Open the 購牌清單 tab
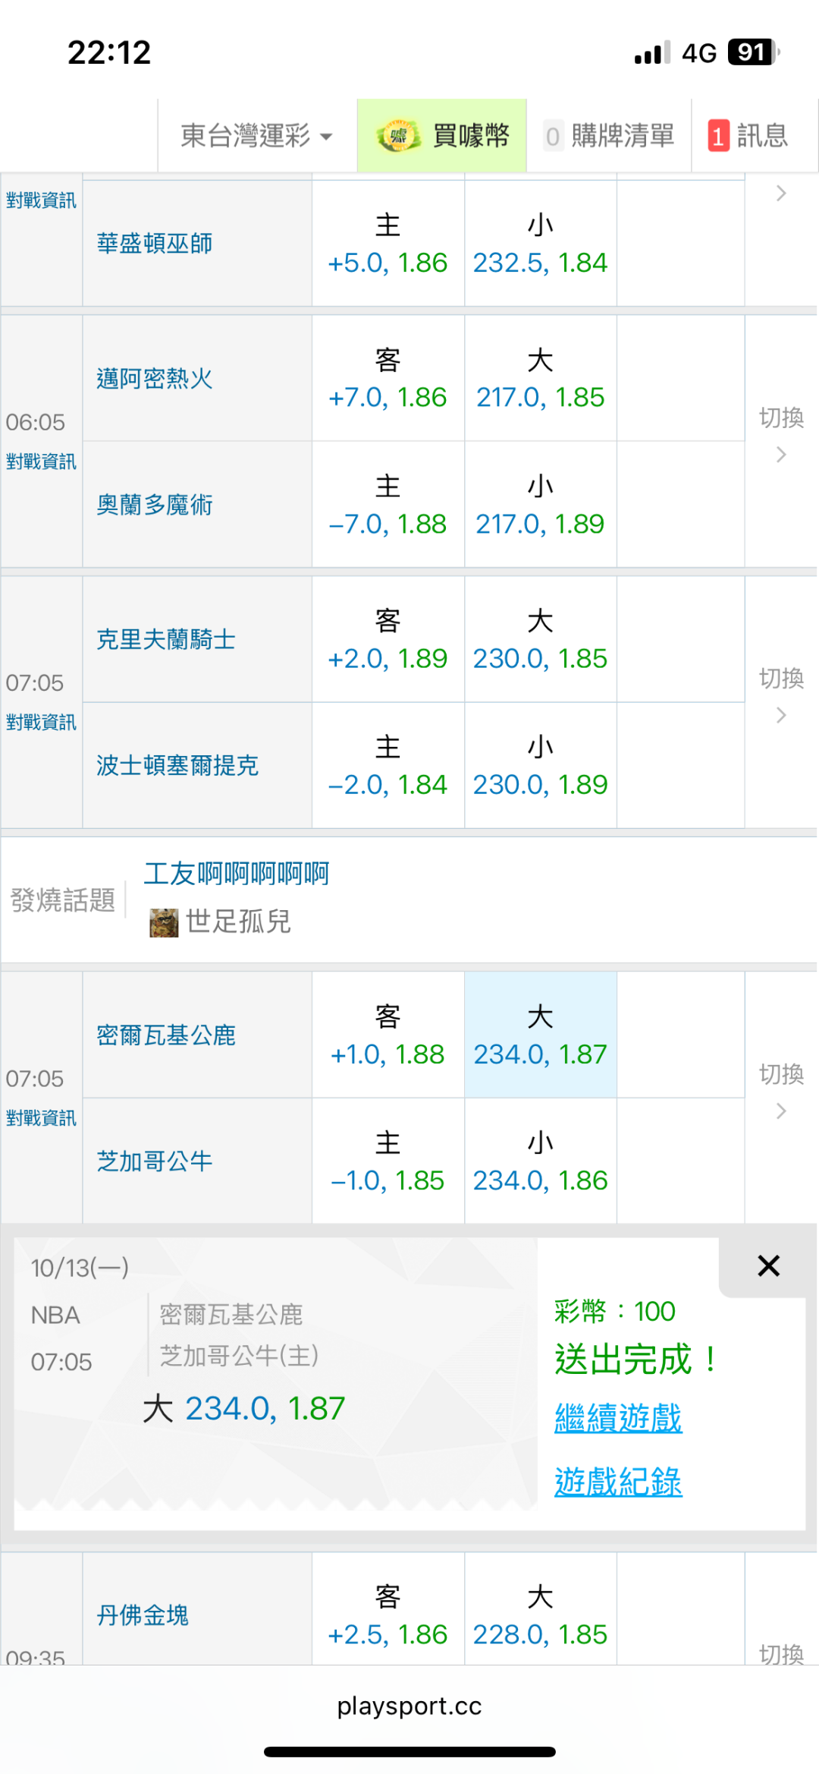This screenshot has width=819, height=1774. pyautogui.click(x=622, y=137)
